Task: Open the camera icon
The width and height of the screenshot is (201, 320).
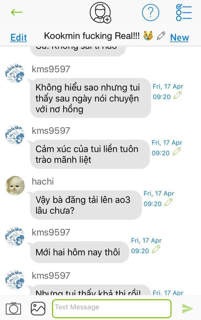Action: pyautogui.click(x=13, y=308)
